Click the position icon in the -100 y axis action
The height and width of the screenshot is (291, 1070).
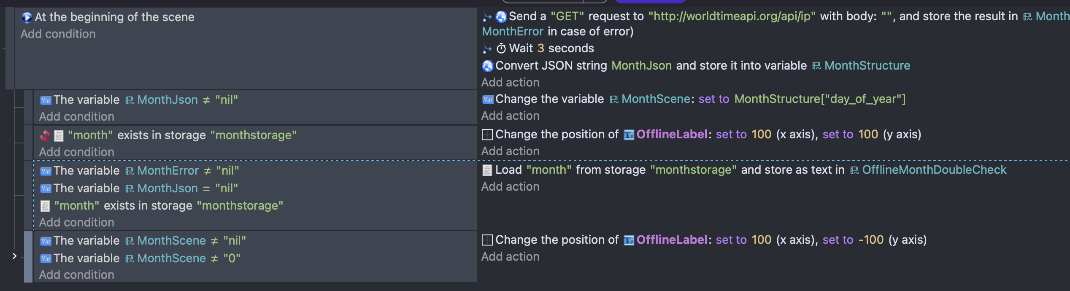pyautogui.click(x=487, y=240)
